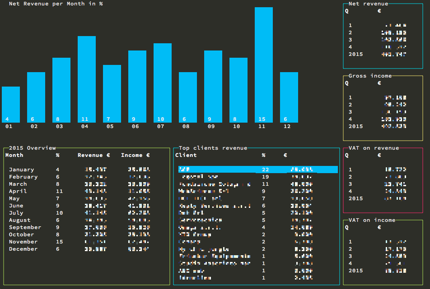Select the client row showing 7%

245,198
